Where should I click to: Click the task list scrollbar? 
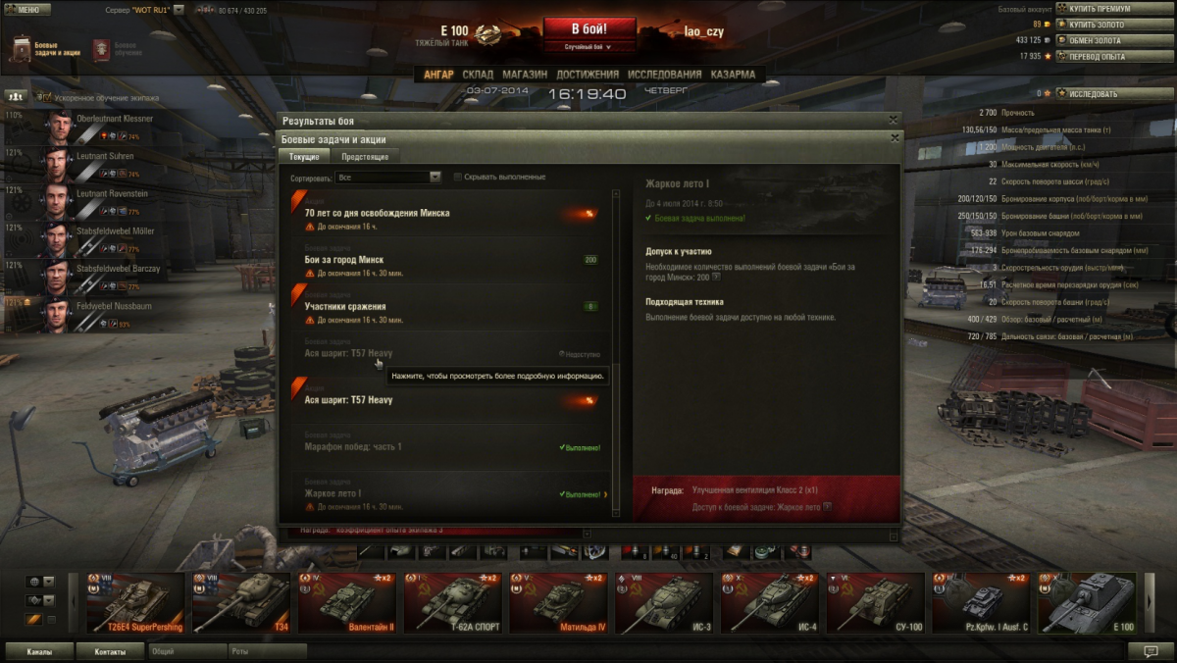pos(616,355)
